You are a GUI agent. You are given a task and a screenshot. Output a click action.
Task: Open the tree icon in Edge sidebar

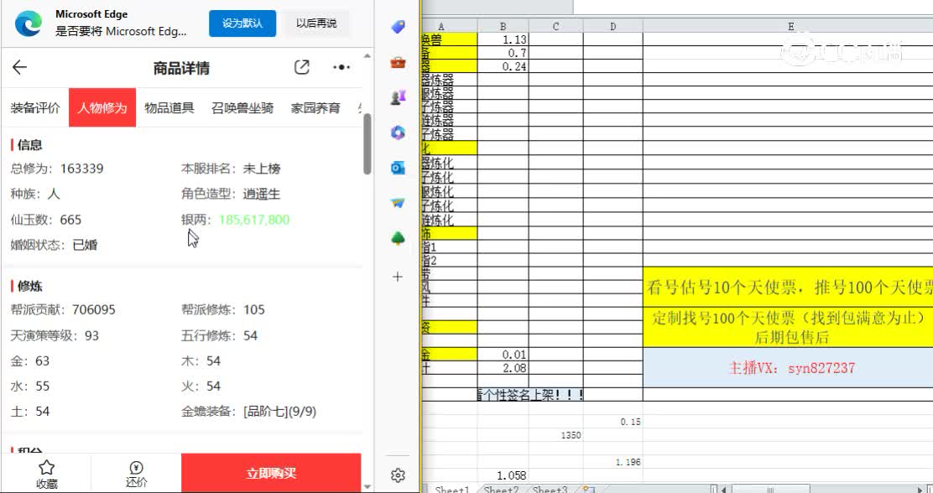(397, 237)
